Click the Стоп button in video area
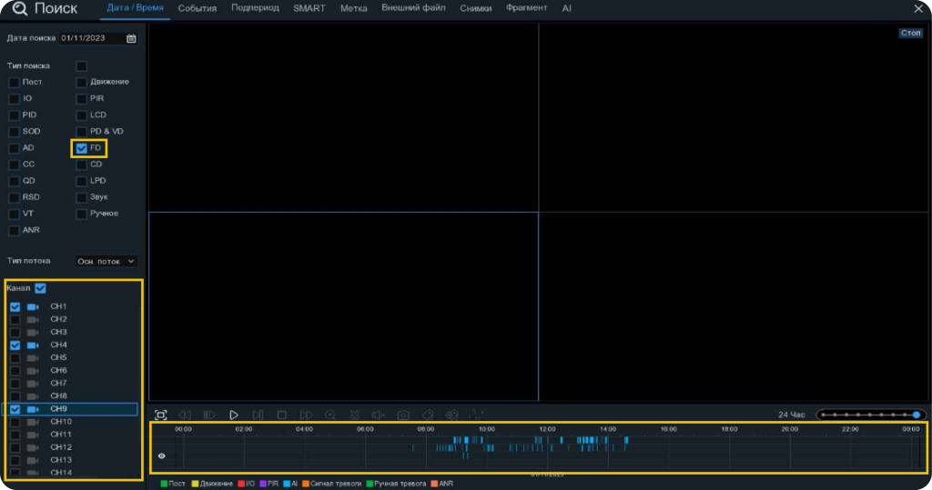 (x=910, y=34)
